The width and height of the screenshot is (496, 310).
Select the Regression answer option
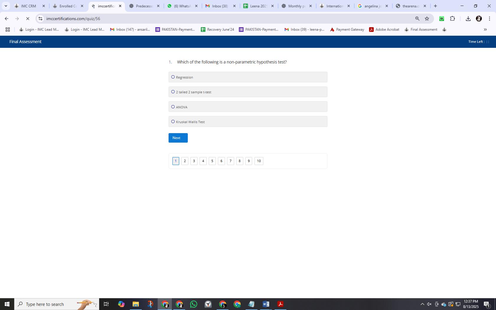(248, 77)
